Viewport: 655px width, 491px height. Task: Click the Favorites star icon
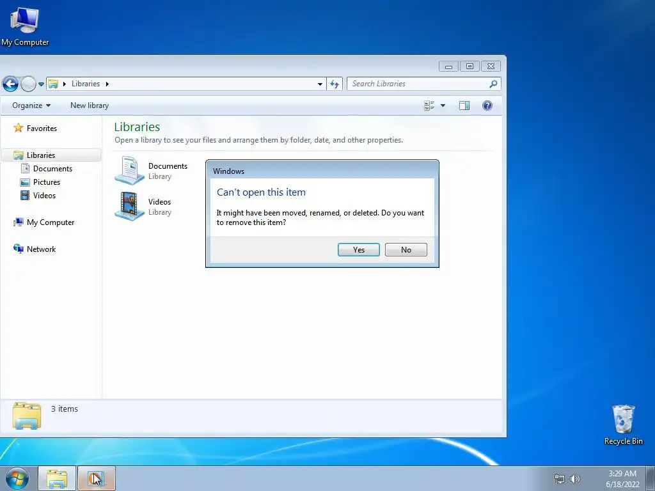coord(18,128)
